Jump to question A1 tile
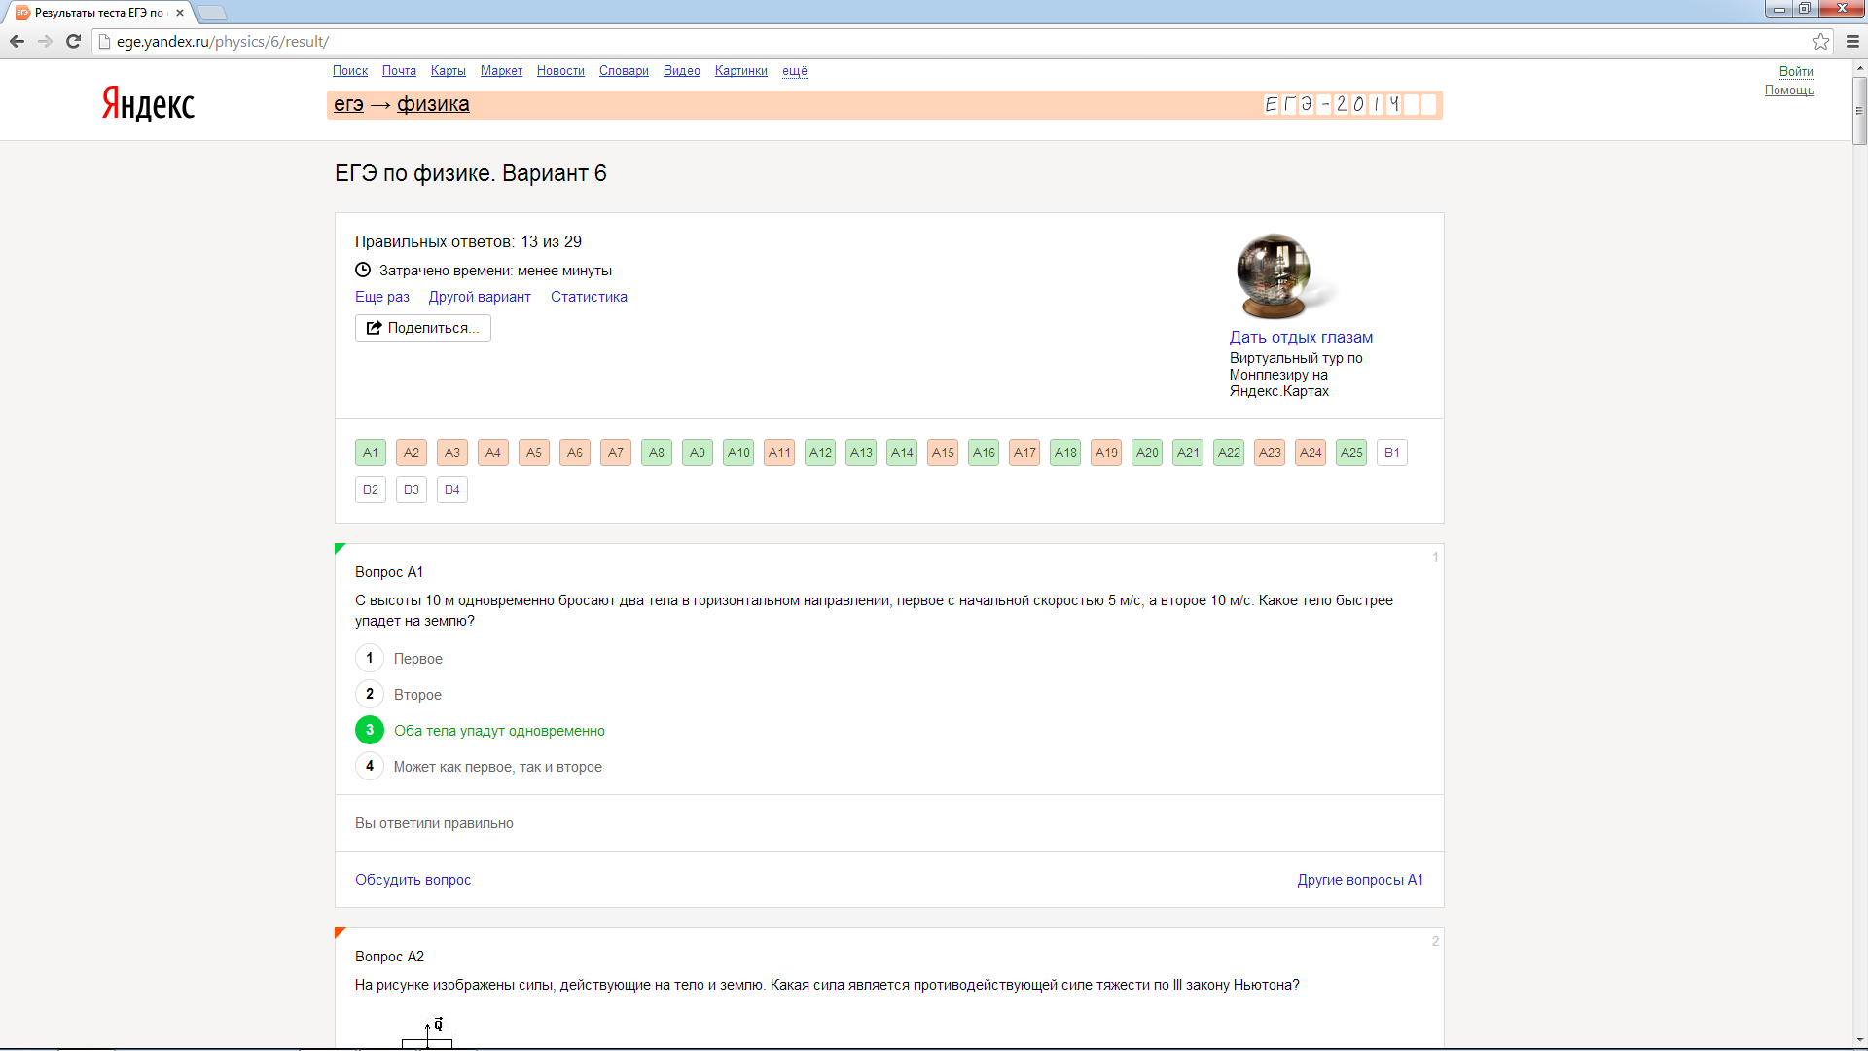1868x1051 pixels. [371, 453]
